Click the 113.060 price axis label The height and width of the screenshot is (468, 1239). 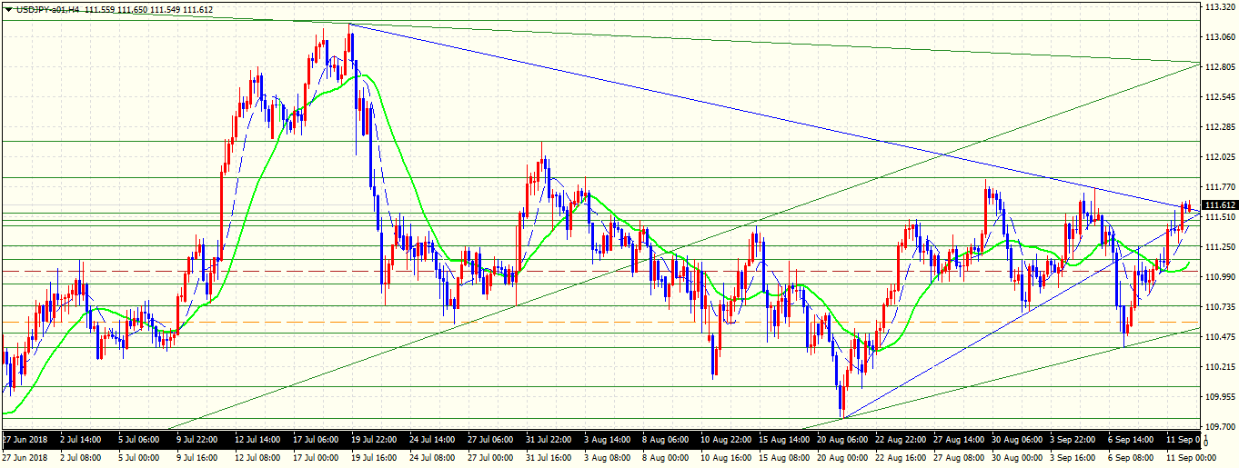point(1218,37)
